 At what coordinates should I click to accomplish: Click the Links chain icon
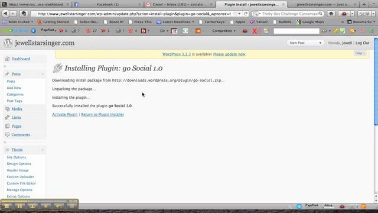7,117
